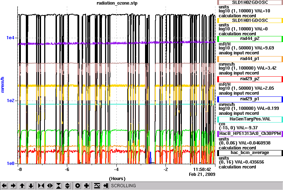This screenshot has height=190, width=283.
Task: Click the 1e4 y-axis tick label
Action: [x=10, y=38]
